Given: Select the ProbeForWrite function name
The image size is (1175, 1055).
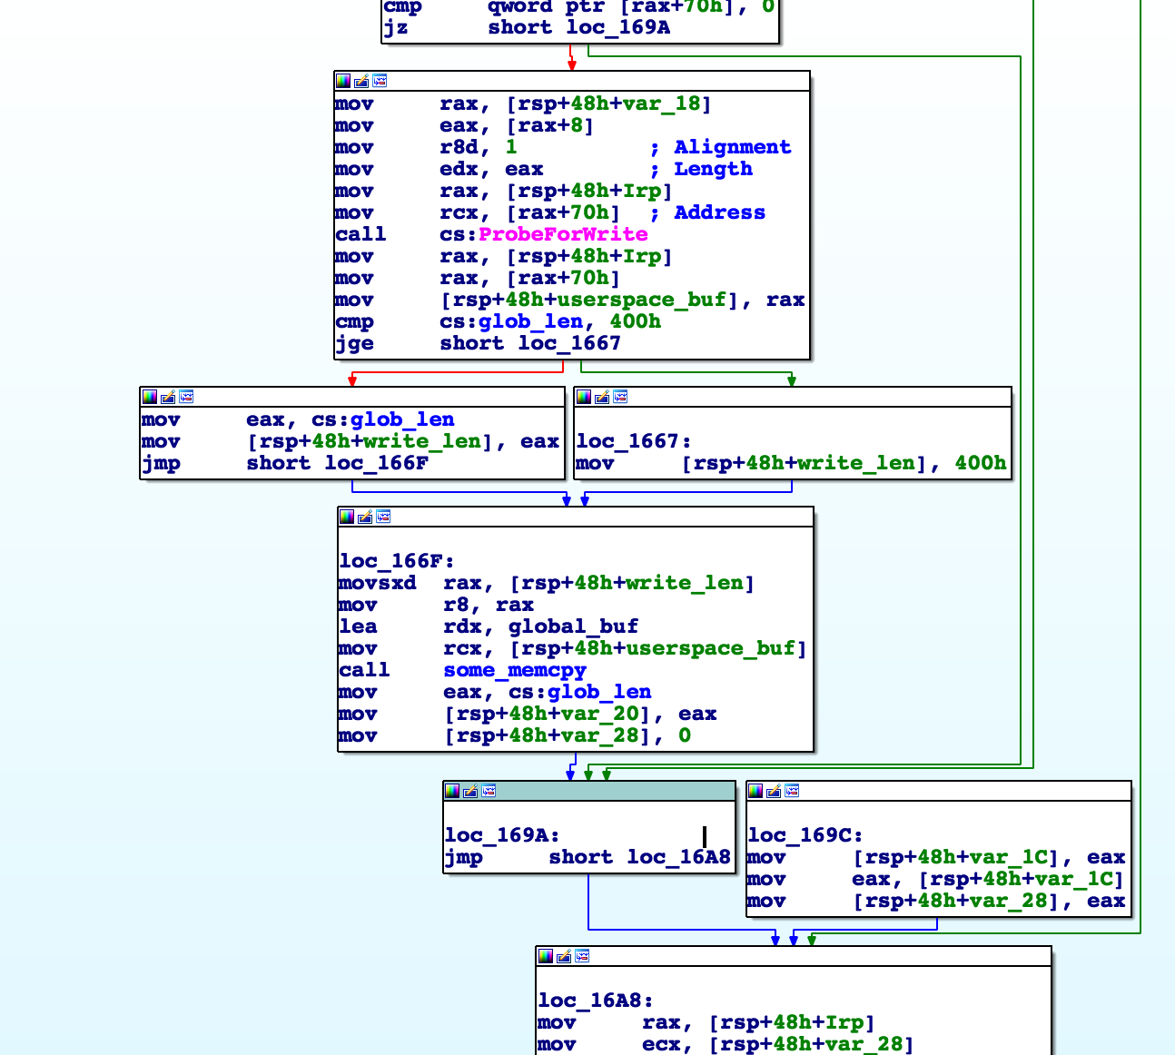Looking at the screenshot, I should click(x=563, y=234).
